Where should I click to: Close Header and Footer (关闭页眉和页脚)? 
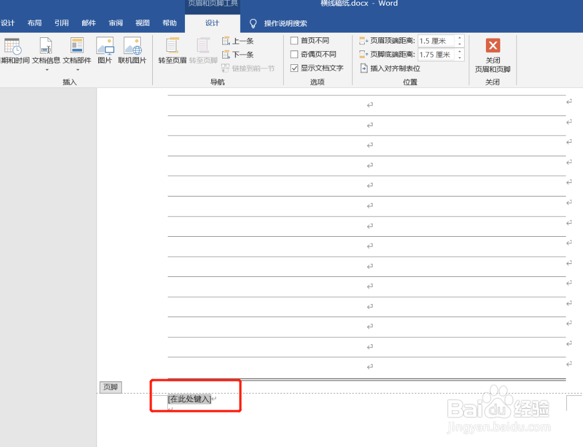[493, 55]
